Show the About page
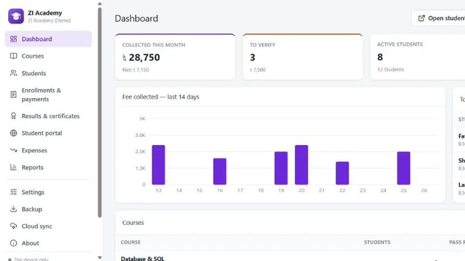Viewport: 465px width, 261px height. (x=48, y=243)
